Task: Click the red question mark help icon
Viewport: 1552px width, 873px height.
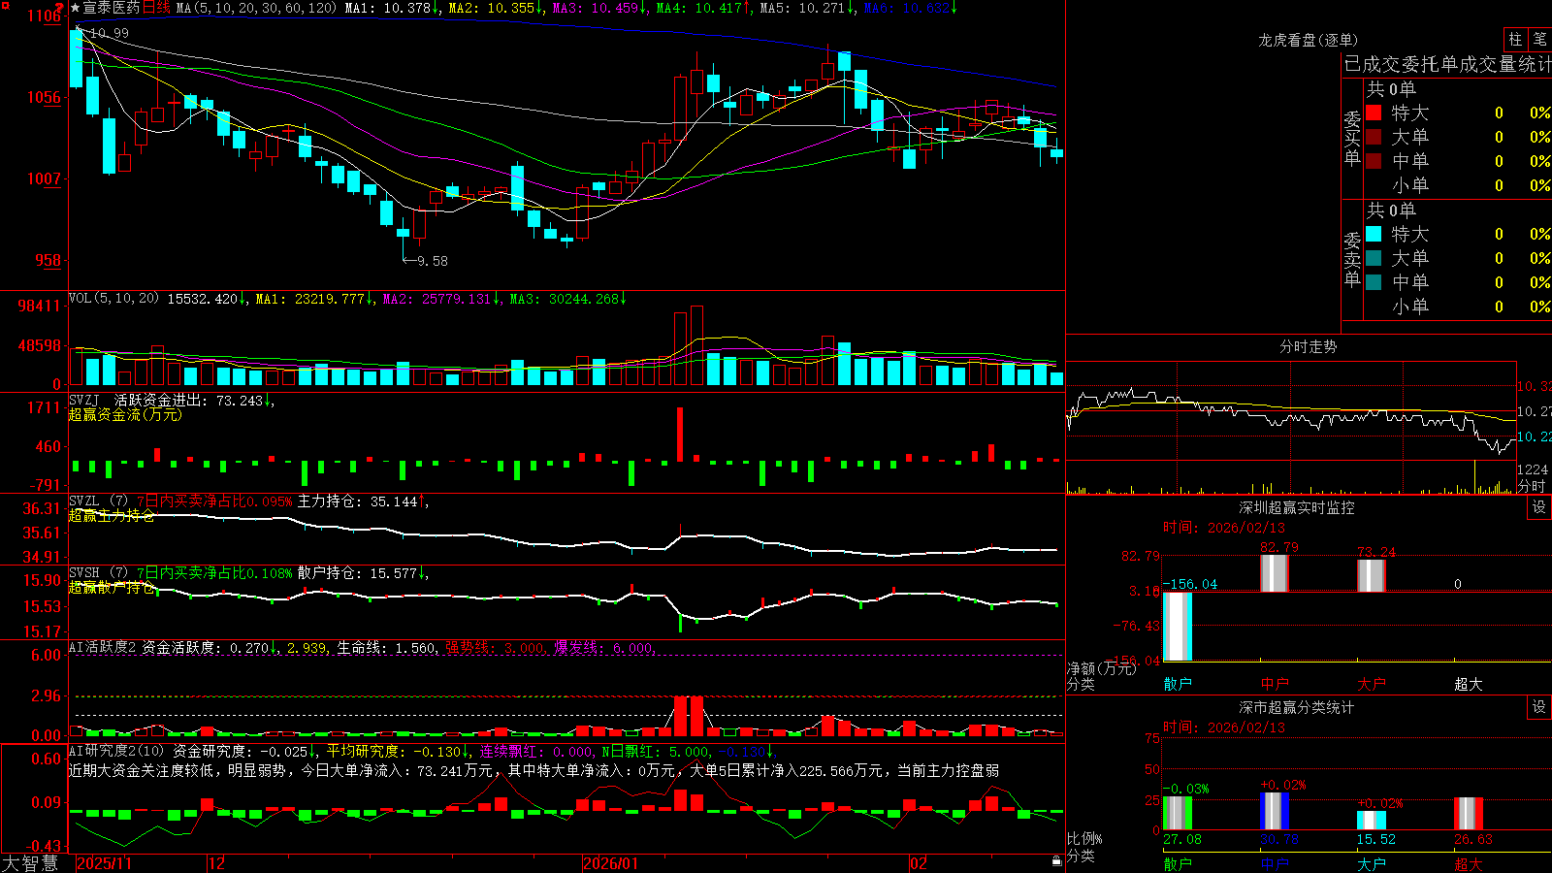Action: pyautogui.click(x=60, y=8)
